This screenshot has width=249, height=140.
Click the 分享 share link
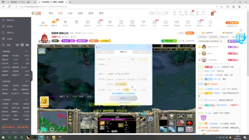182,41
